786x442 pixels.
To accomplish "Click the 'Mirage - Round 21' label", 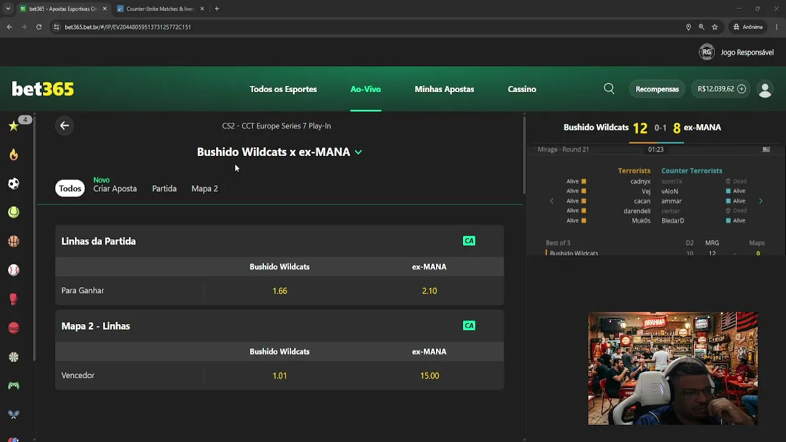I will [x=563, y=149].
